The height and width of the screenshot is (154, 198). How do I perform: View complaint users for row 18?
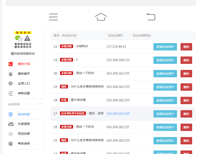pos(165,100)
